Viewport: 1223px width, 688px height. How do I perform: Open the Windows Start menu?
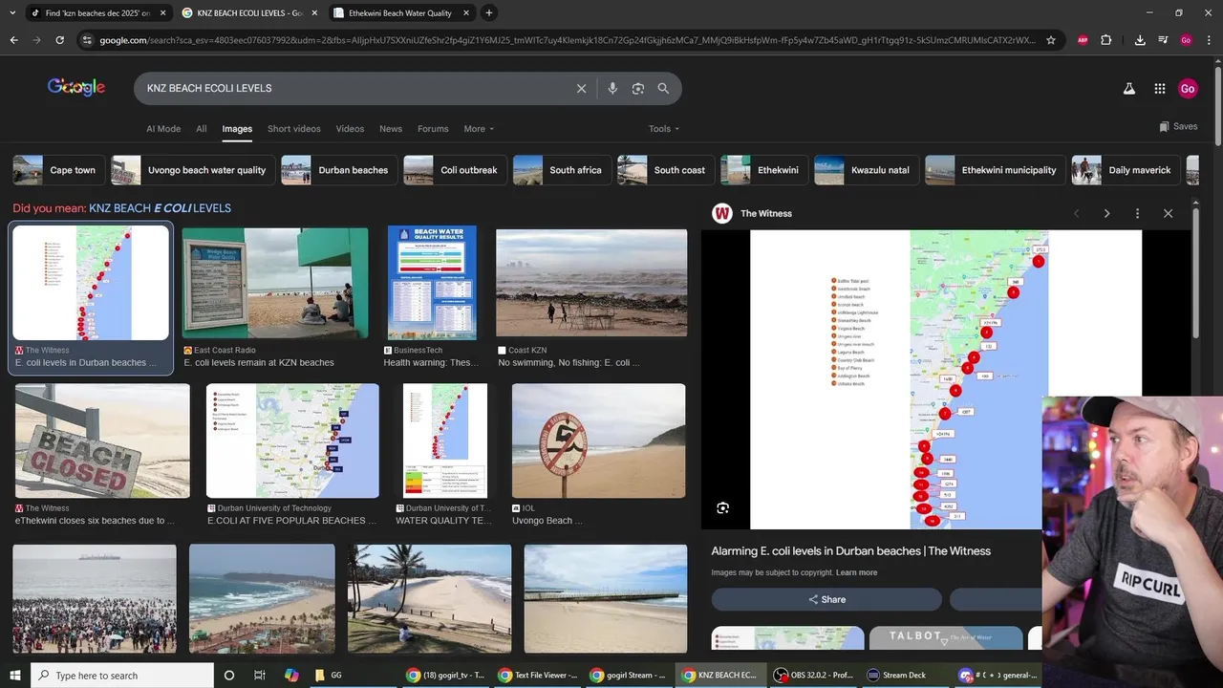pyautogui.click(x=14, y=675)
